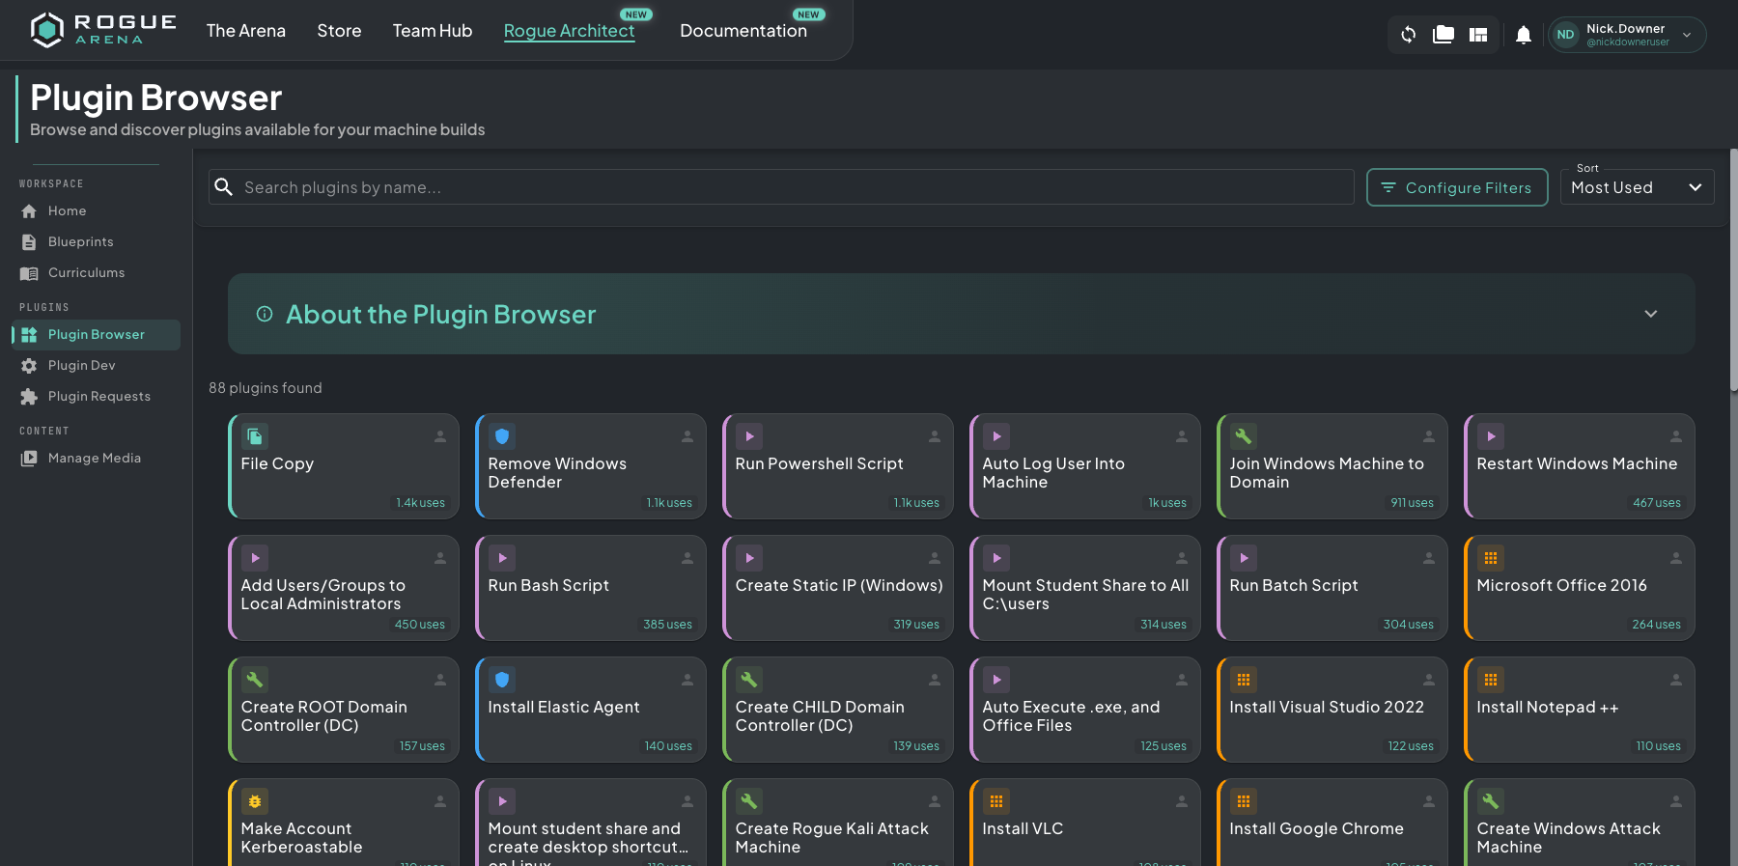Open the Create Windows Attack Machine card

(x=1579, y=823)
